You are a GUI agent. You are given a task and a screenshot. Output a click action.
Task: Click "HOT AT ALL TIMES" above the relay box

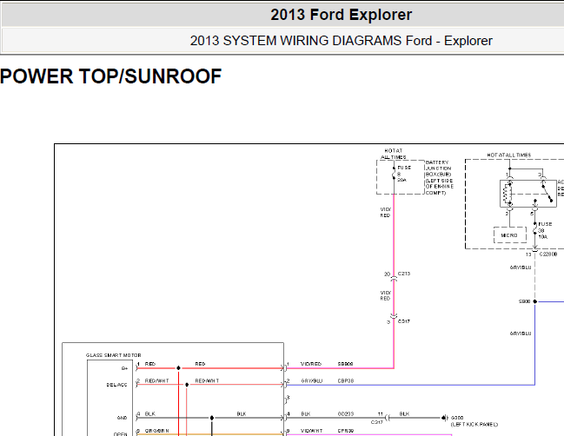(x=509, y=155)
